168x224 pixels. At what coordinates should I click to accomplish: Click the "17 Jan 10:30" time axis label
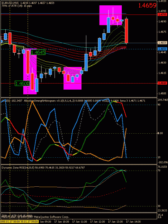[62, 222]
